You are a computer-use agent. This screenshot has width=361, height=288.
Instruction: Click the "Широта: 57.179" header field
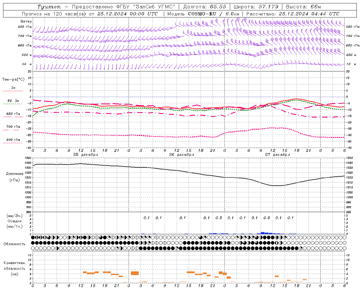[256, 7]
